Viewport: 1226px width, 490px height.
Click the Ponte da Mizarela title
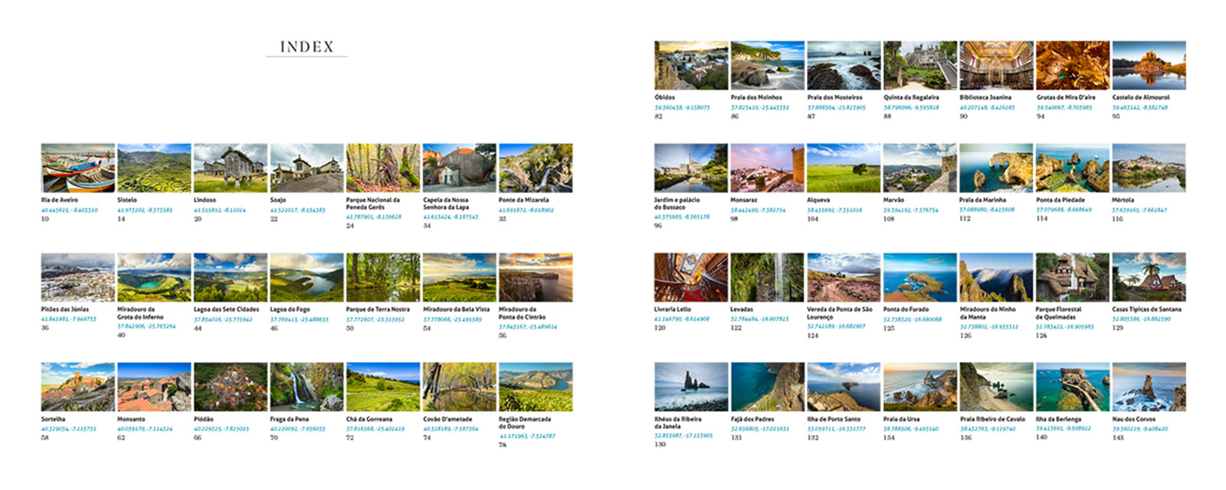[x=523, y=200]
